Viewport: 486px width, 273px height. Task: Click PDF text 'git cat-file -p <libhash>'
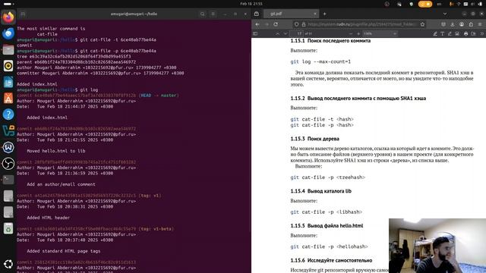(x=326, y=212)
